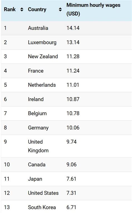Click the Country column header
Screen dimensions: 132x213
pos(37,9)
